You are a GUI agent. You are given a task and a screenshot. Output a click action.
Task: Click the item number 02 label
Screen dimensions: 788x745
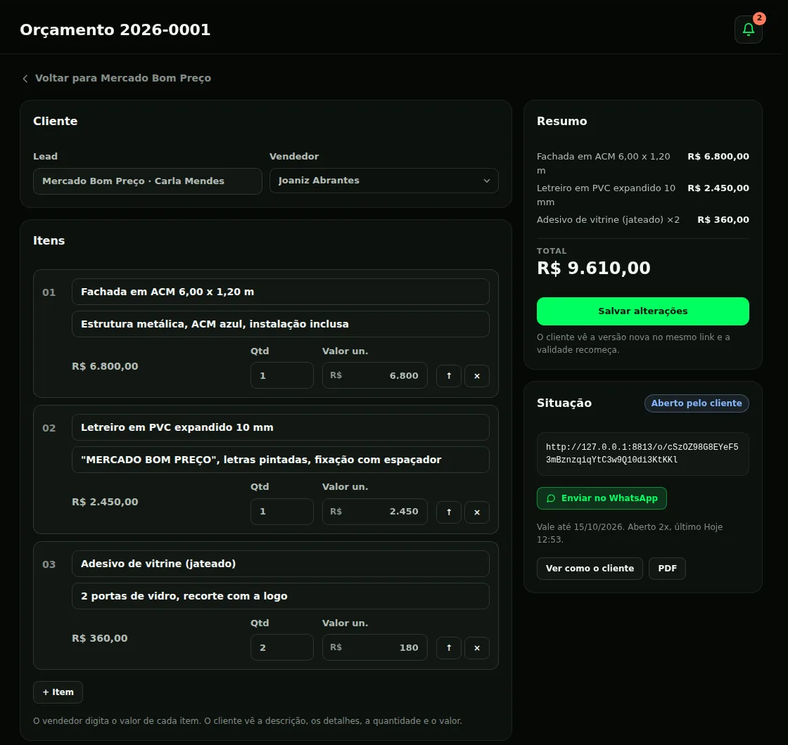tap(49, 428)
